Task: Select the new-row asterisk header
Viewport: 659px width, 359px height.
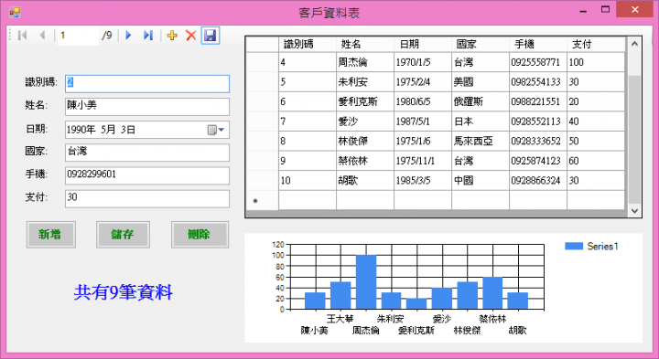Action: point(263,200)
